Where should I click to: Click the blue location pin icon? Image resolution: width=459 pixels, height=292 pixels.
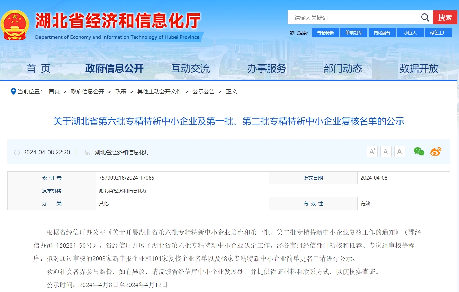pos(13,91)
